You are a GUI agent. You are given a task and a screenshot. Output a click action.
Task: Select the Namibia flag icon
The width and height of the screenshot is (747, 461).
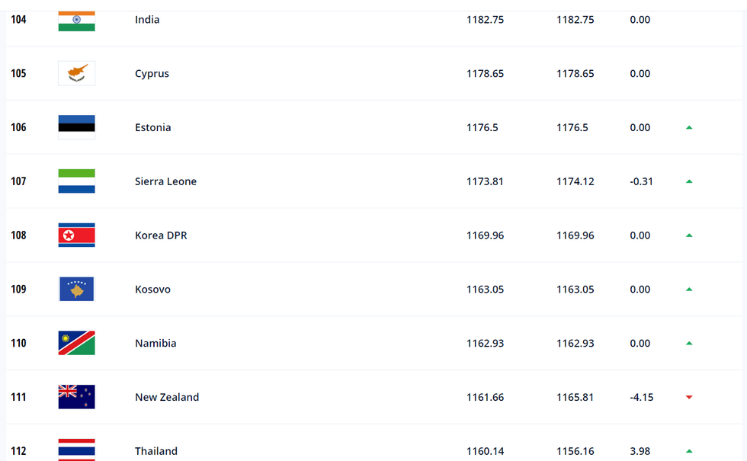76,343
